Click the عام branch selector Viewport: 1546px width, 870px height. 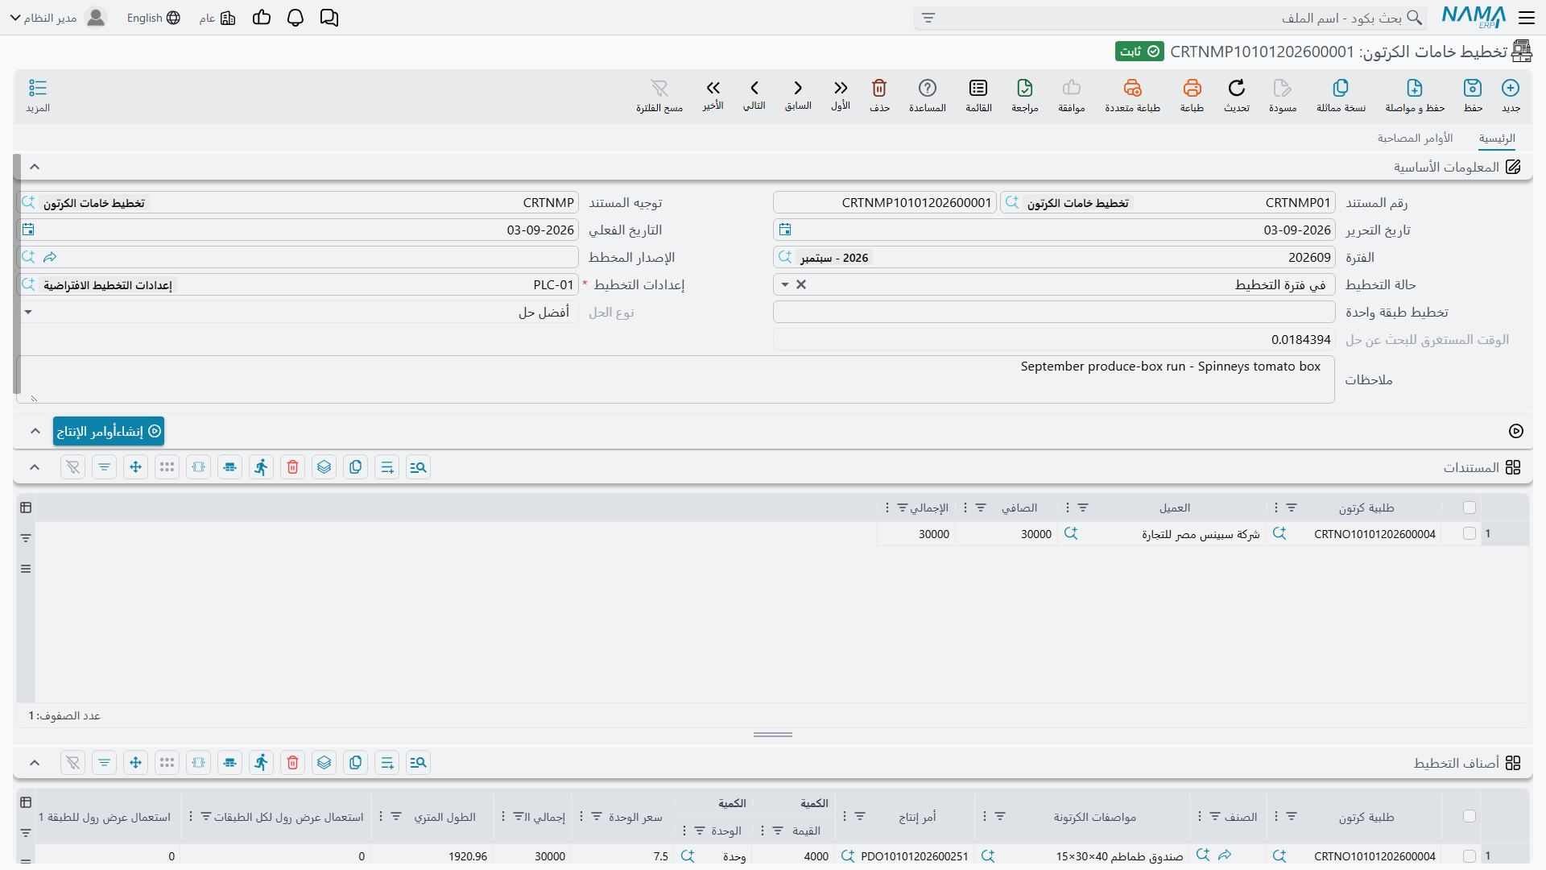coord(217,18)
